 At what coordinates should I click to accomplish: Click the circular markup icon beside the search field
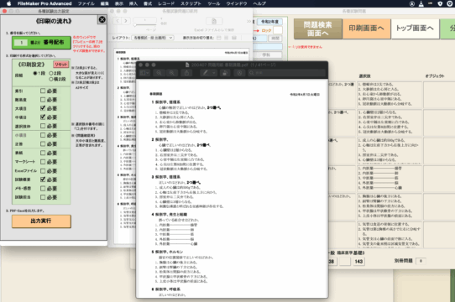(239, 73)
